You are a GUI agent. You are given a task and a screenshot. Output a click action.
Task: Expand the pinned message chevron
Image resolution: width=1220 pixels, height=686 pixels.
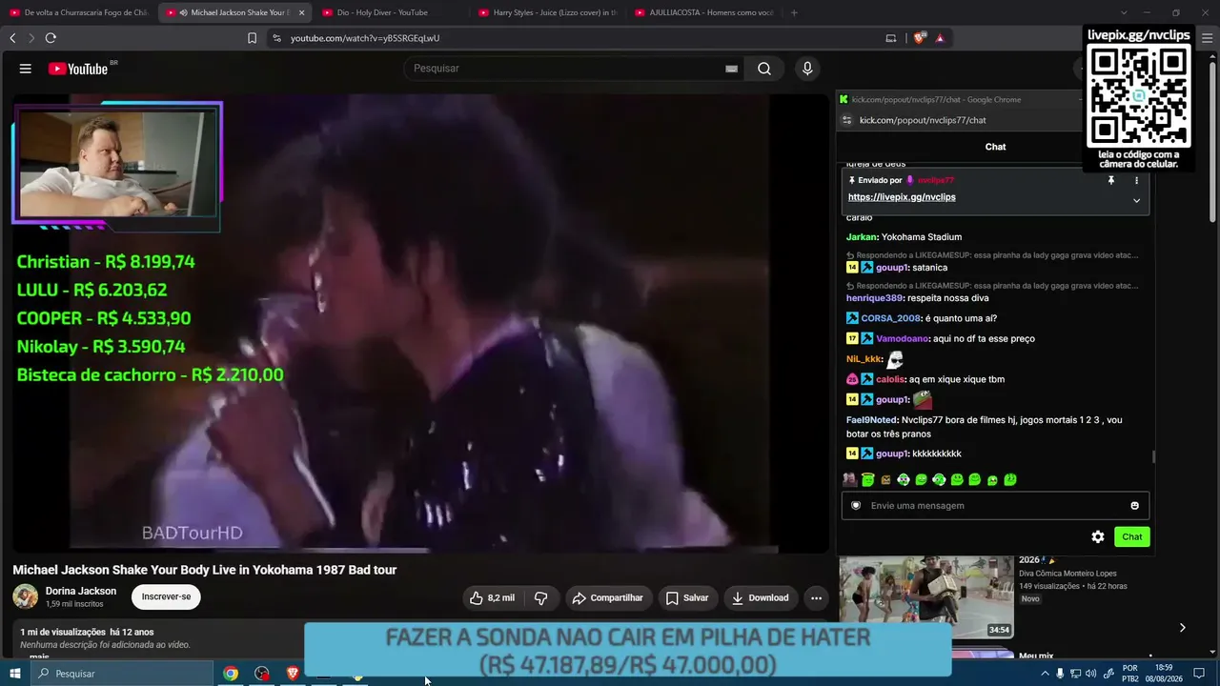pos(1136,200)
